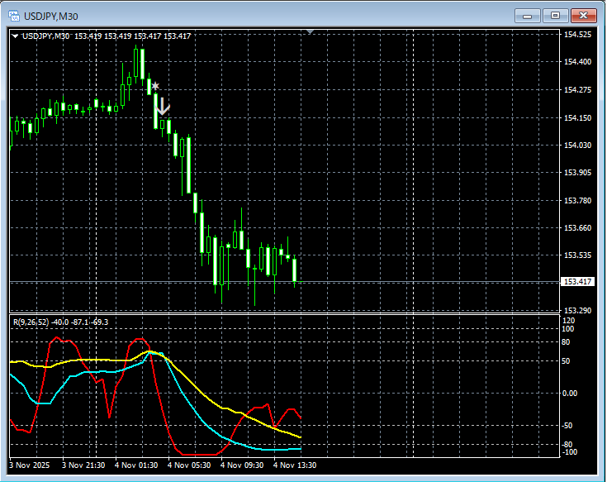Click the -100 level on indicator scale
This screenshot has width=607, height=482.
click(x=571, y=451)
